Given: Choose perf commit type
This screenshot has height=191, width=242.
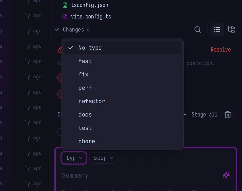Looking at the screenshot, I should (122, 88).
